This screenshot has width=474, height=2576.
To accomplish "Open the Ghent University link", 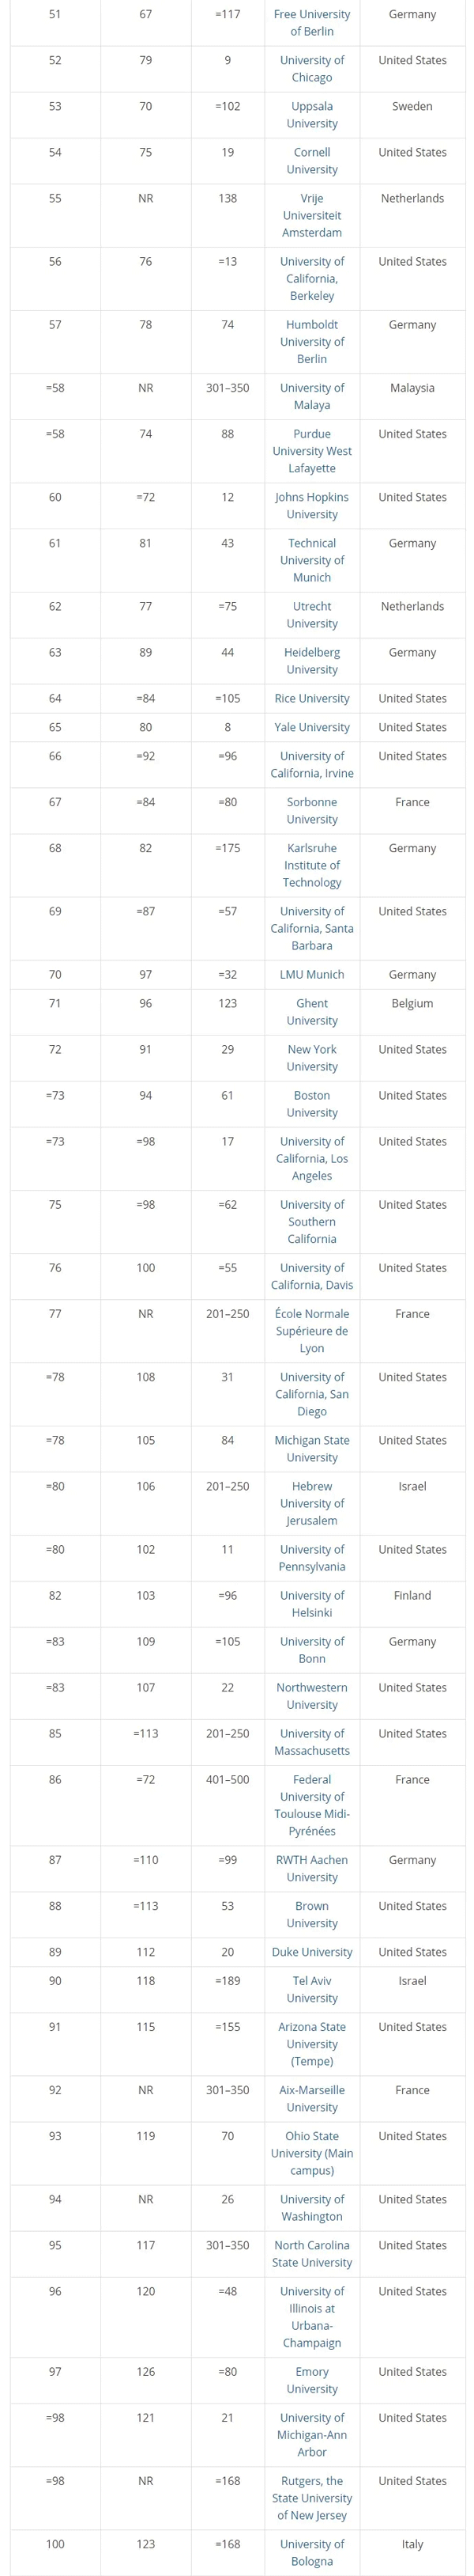I will (x=311, y=1012).
